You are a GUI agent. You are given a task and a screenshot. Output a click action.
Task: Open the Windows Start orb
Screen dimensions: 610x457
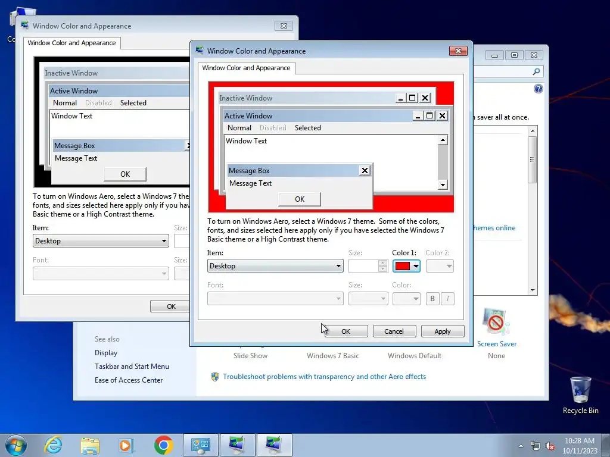(x=15, y=445)
